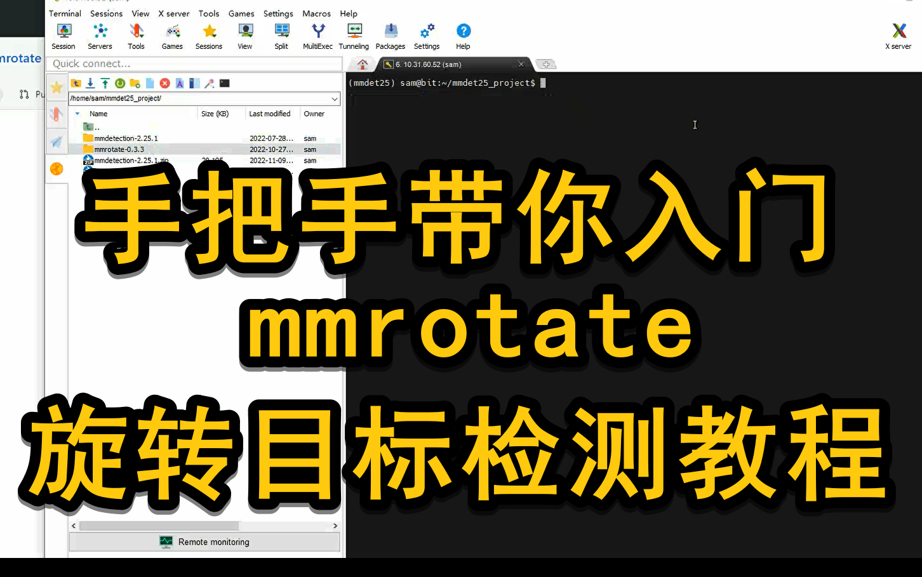Click the horizontal scrollbar in file panel

tap(159, 526)
